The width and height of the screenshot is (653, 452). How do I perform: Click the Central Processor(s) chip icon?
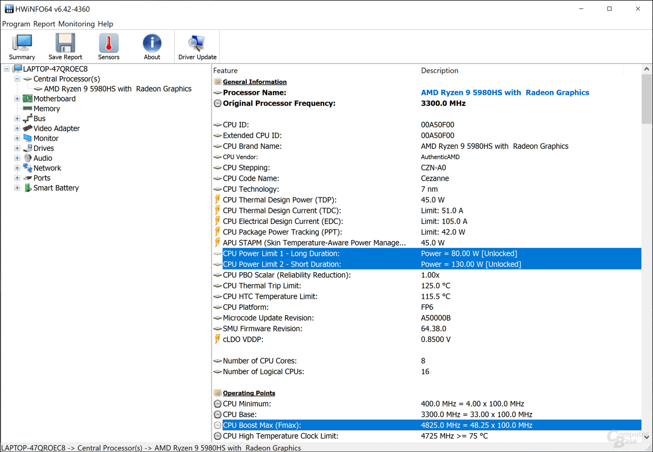click(28, 79)
